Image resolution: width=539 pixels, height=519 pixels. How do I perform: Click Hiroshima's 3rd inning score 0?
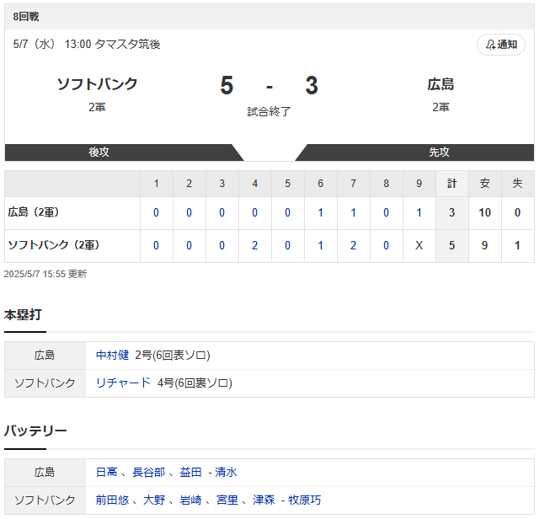[x=222, y=212]
